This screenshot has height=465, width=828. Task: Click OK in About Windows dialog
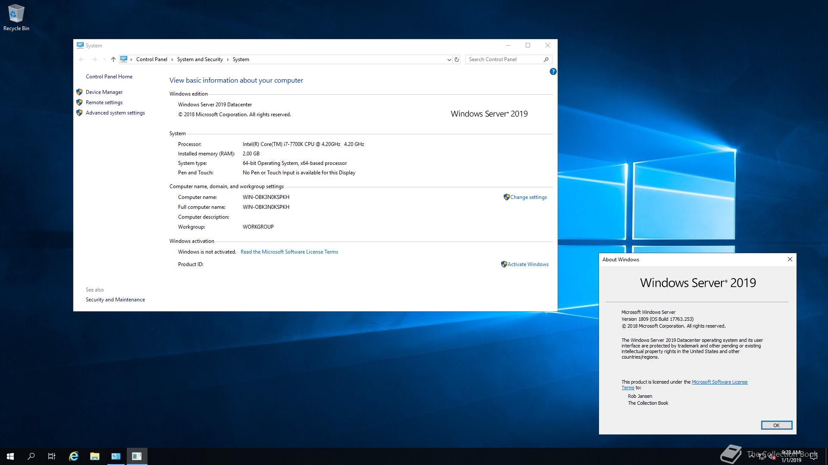click(x=776, y=425)
